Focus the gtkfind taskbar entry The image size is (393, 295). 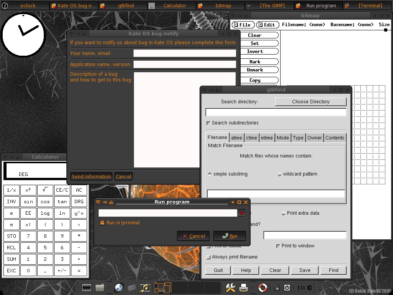click(122, 5)
